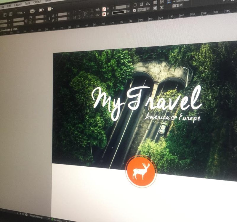Click the wrap around object shape icon
237x222 pixels.
(x=155, y=8)
